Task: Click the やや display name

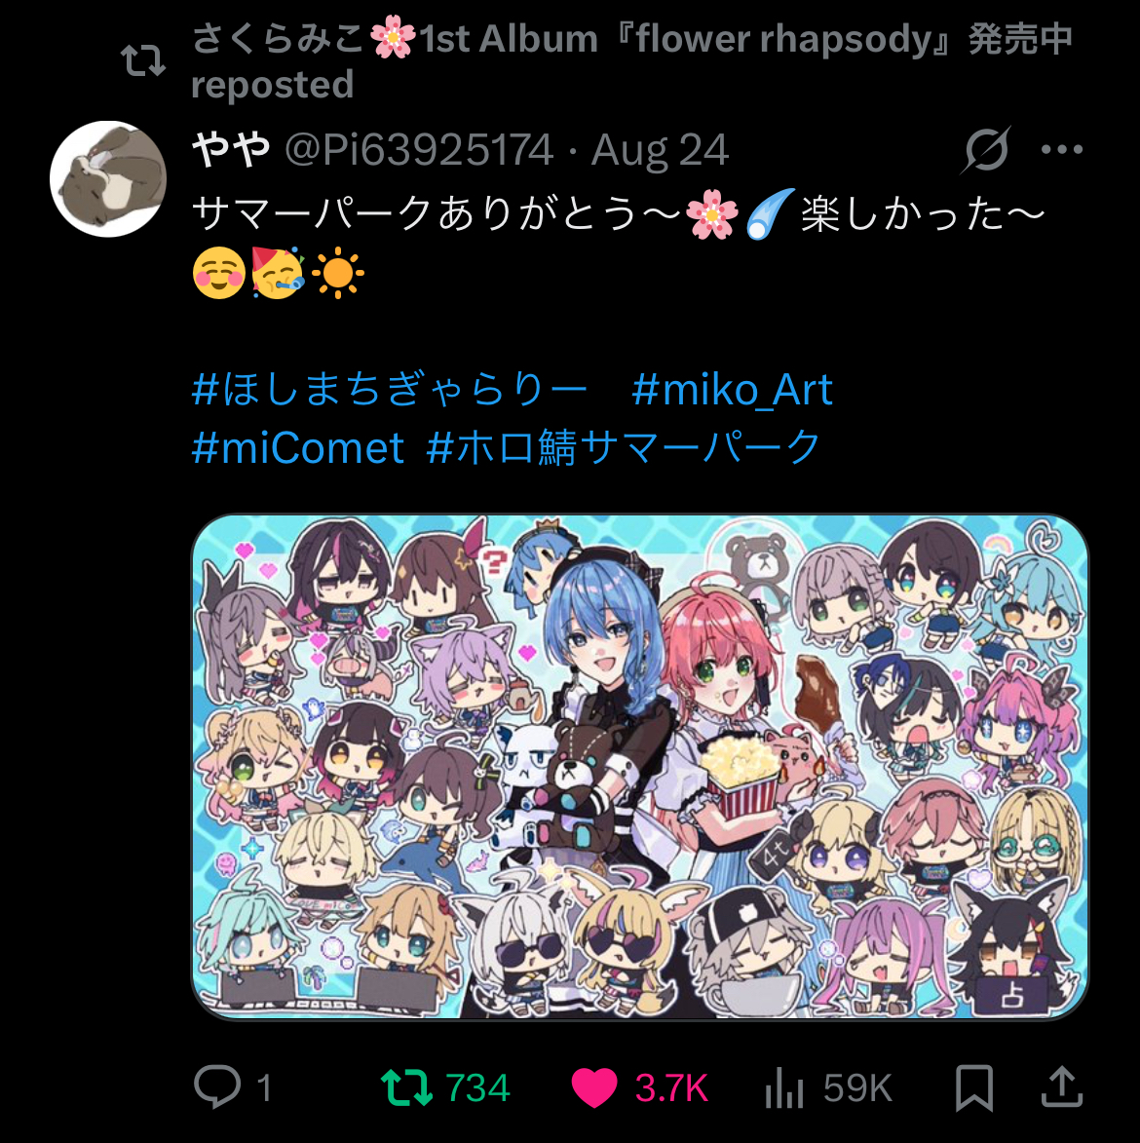Action: (x=231, y=150)
